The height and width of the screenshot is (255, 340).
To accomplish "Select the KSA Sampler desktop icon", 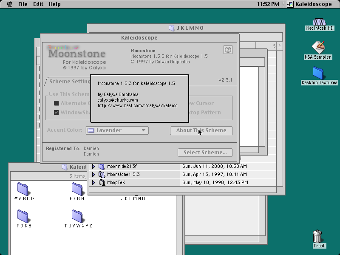I will pos(318,50).
